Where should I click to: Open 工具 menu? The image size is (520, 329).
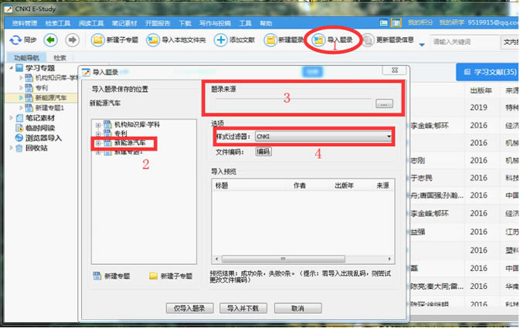(x=245, y=23)
